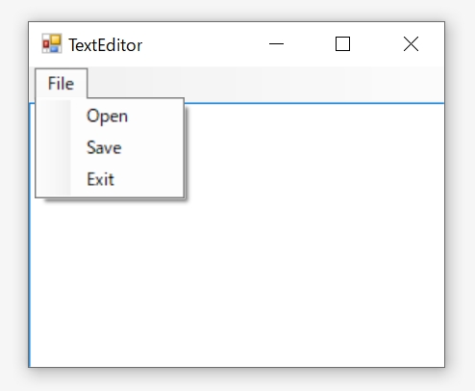The height and width of the screenshot is (391, 475).
Task: Click text area directly below the dropdown menu
Action: click(109, 273)
